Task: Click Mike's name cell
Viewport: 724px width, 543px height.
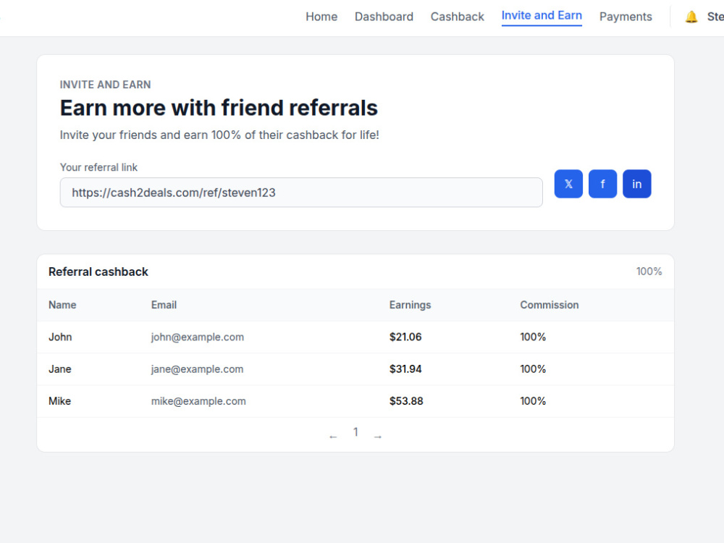Action: click(x=59, y=401)
